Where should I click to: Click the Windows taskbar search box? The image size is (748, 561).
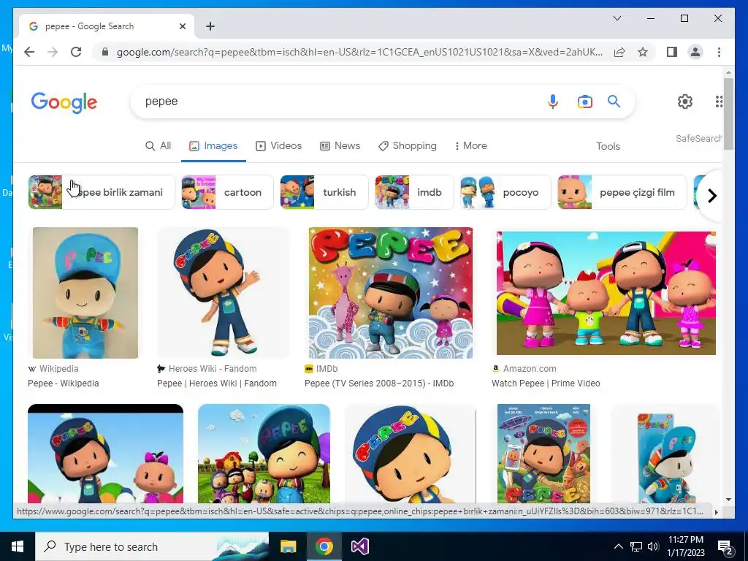(x=152, y=546)
